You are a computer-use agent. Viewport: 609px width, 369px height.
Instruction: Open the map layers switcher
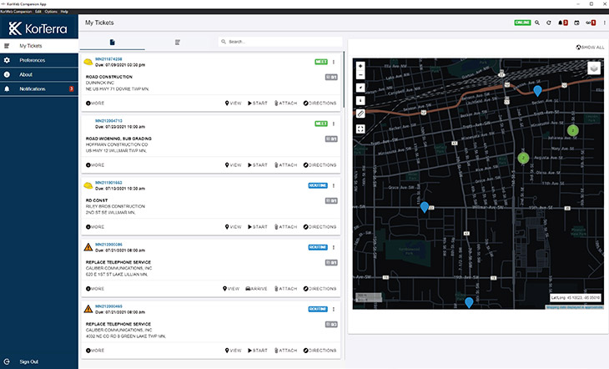coord(593,68)
